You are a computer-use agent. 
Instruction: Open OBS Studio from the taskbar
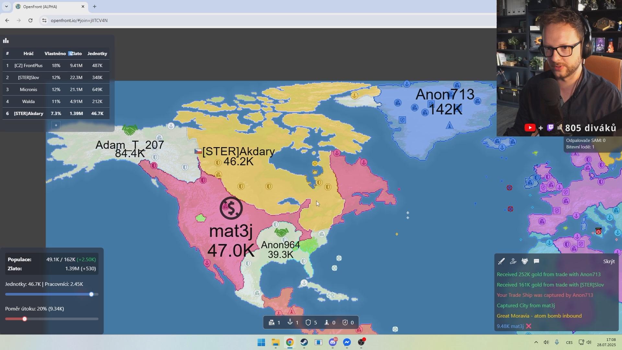(361, 342)
